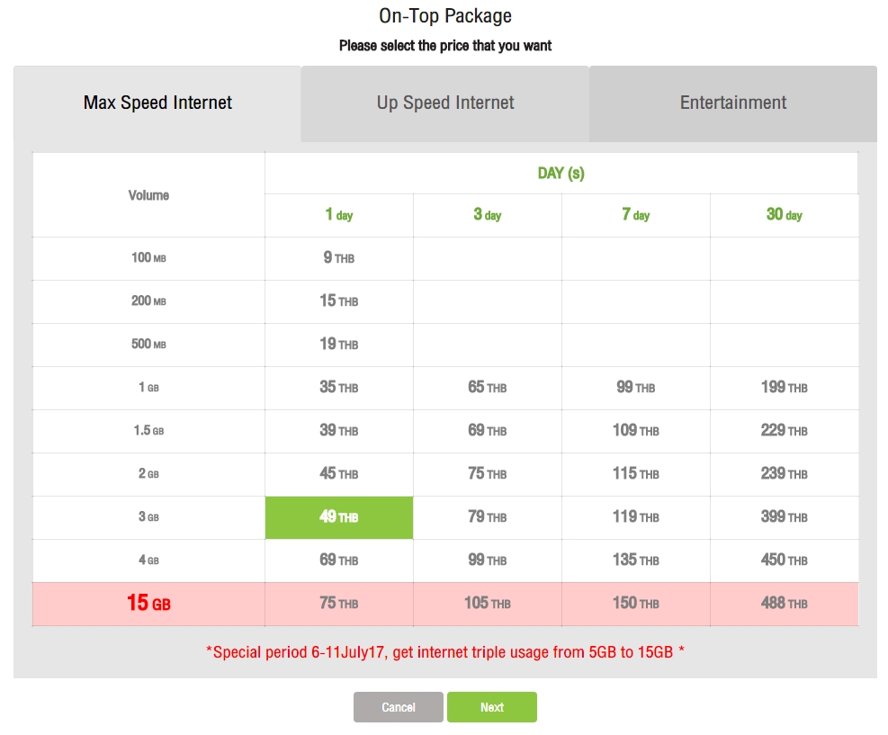Screen dimensions: 888x735
Task: Pick 229 THB for 1.5 GB thirty days
Action: 785,431
